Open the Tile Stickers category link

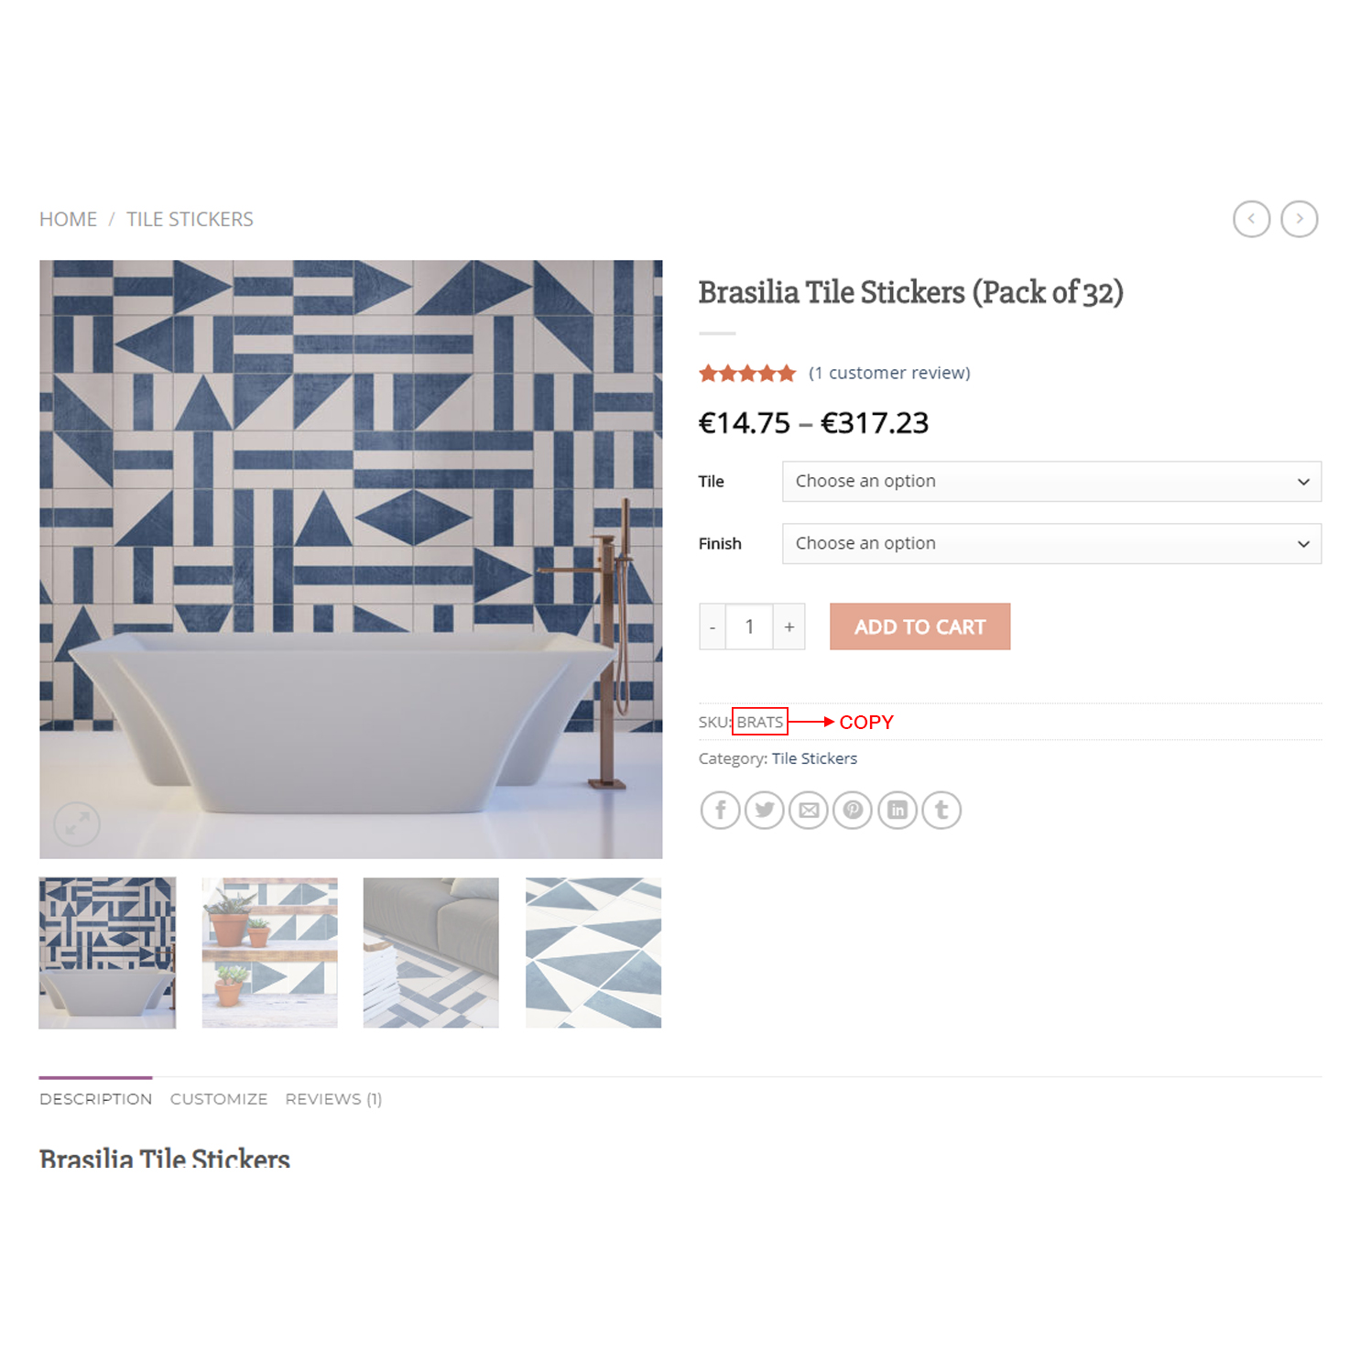[x=814, y=758]
